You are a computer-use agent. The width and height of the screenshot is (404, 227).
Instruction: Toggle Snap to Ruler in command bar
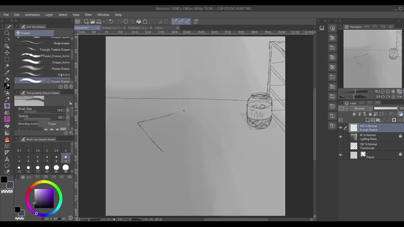[x=175, y=21]
